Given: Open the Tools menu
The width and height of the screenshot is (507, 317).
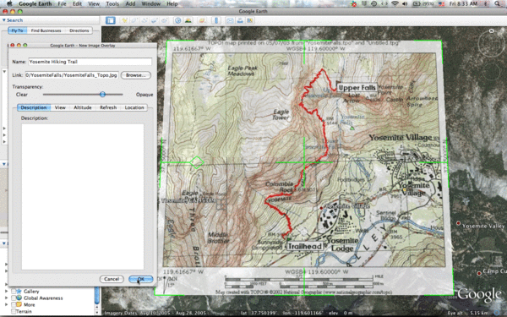Looking at the screenshot, I should [x=112, y=3].
